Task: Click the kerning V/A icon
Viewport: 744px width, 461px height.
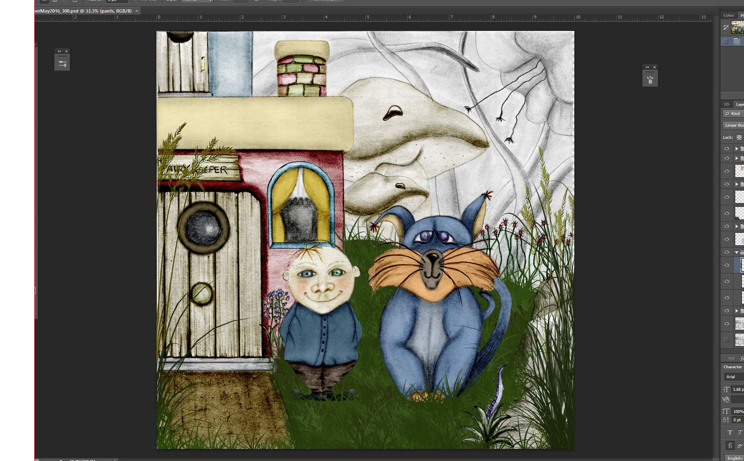Action: 726,400
